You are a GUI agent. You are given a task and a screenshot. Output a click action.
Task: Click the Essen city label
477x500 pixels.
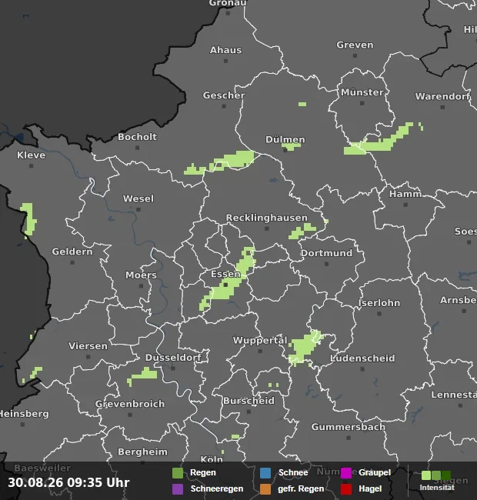[x=225, y=274]
